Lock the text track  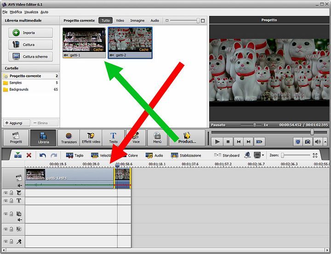tap(11, 201)
